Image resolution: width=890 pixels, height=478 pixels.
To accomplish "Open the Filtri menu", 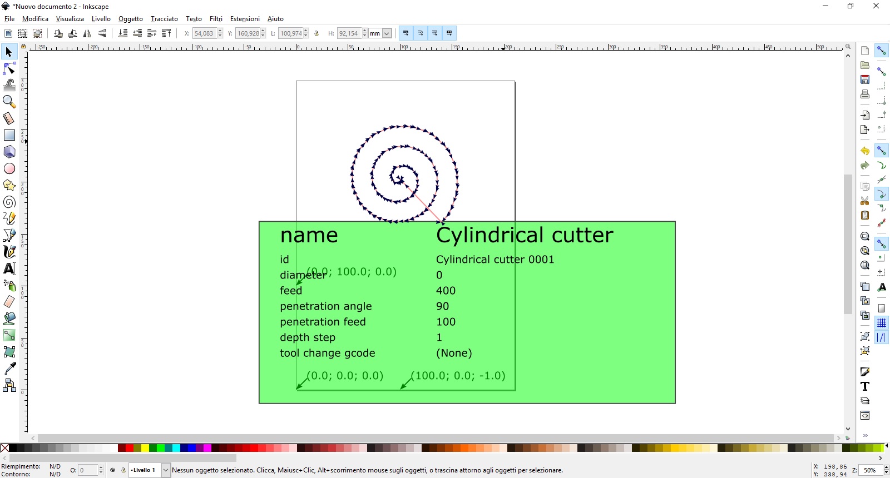I will [216, 19].
